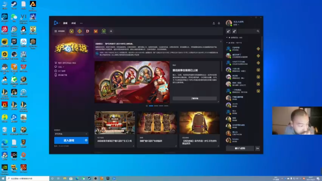Open the card packs news thumbnail
The image size is (322, 181).
(x=157, y=123)
